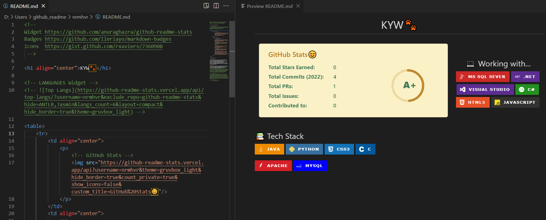Select the D: breadcrumb
The height and width of the screenshot is (220, 546).
coord(6,17)
